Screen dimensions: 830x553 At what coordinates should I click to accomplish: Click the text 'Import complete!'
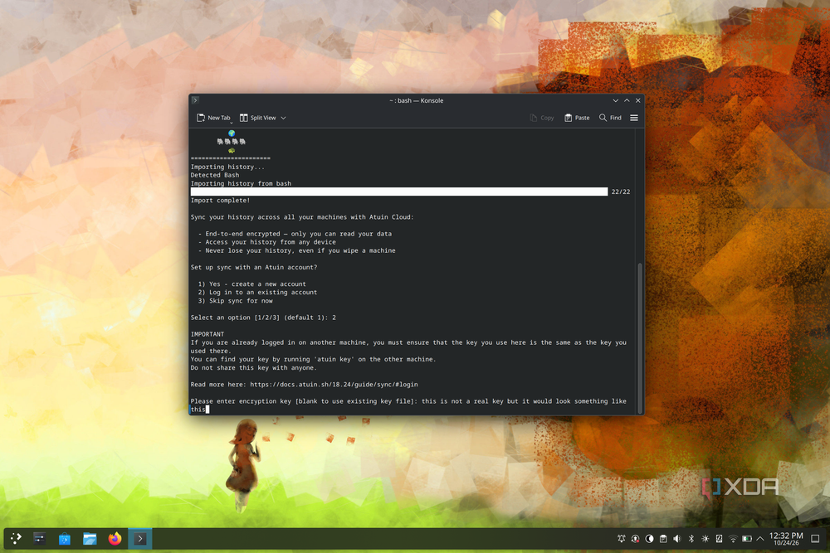point(220,201)
